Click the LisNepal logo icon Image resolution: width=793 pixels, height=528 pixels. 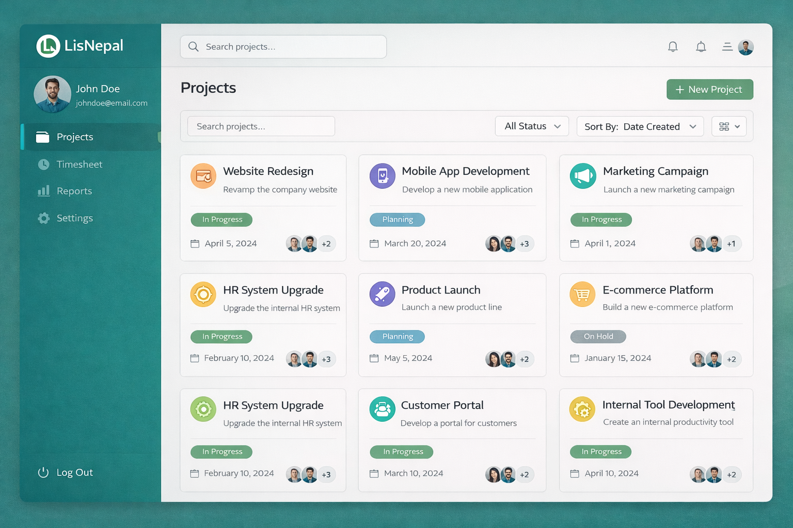[x=49, y=46]
